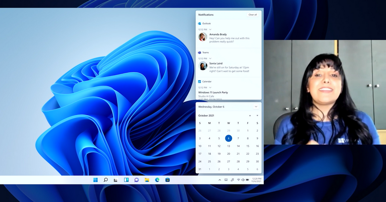The width and height of the screenshot is (386, 202).
Task: Select October 25 in the calendar
Action: pos(210,161)
